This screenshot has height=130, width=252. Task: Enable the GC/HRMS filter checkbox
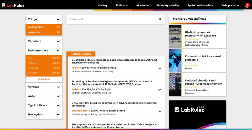[x=58, y=73]
